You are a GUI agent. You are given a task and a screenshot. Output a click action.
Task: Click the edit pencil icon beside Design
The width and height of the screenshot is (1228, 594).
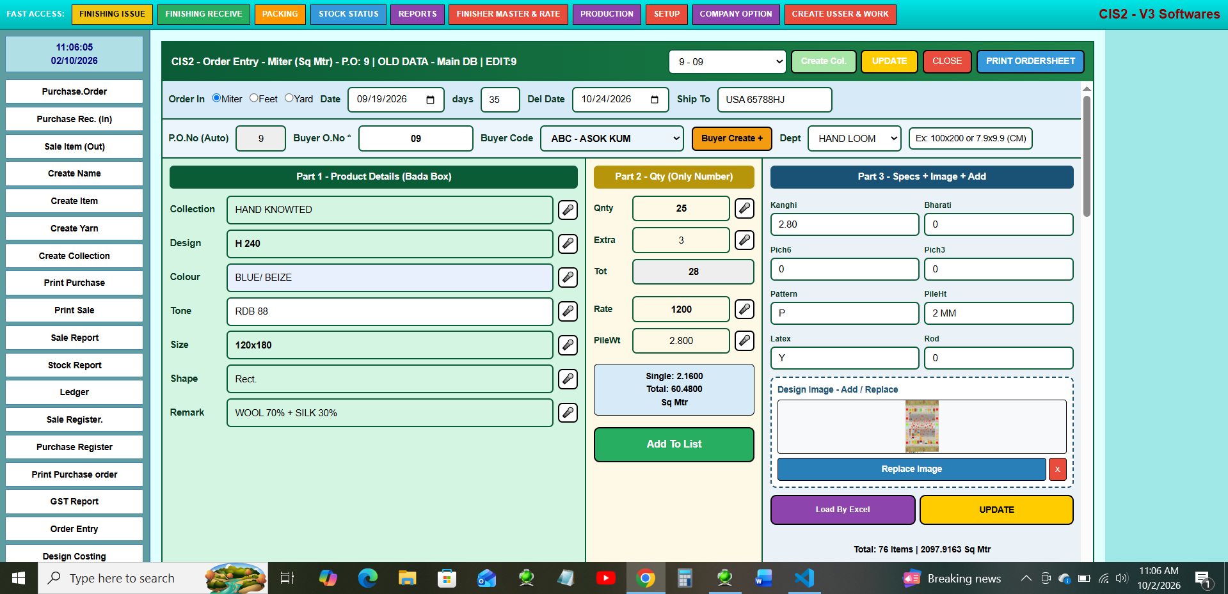[x=568, y=244]
